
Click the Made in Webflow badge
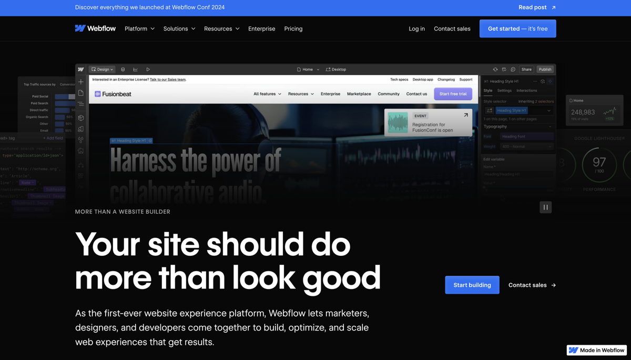[597, 350]
